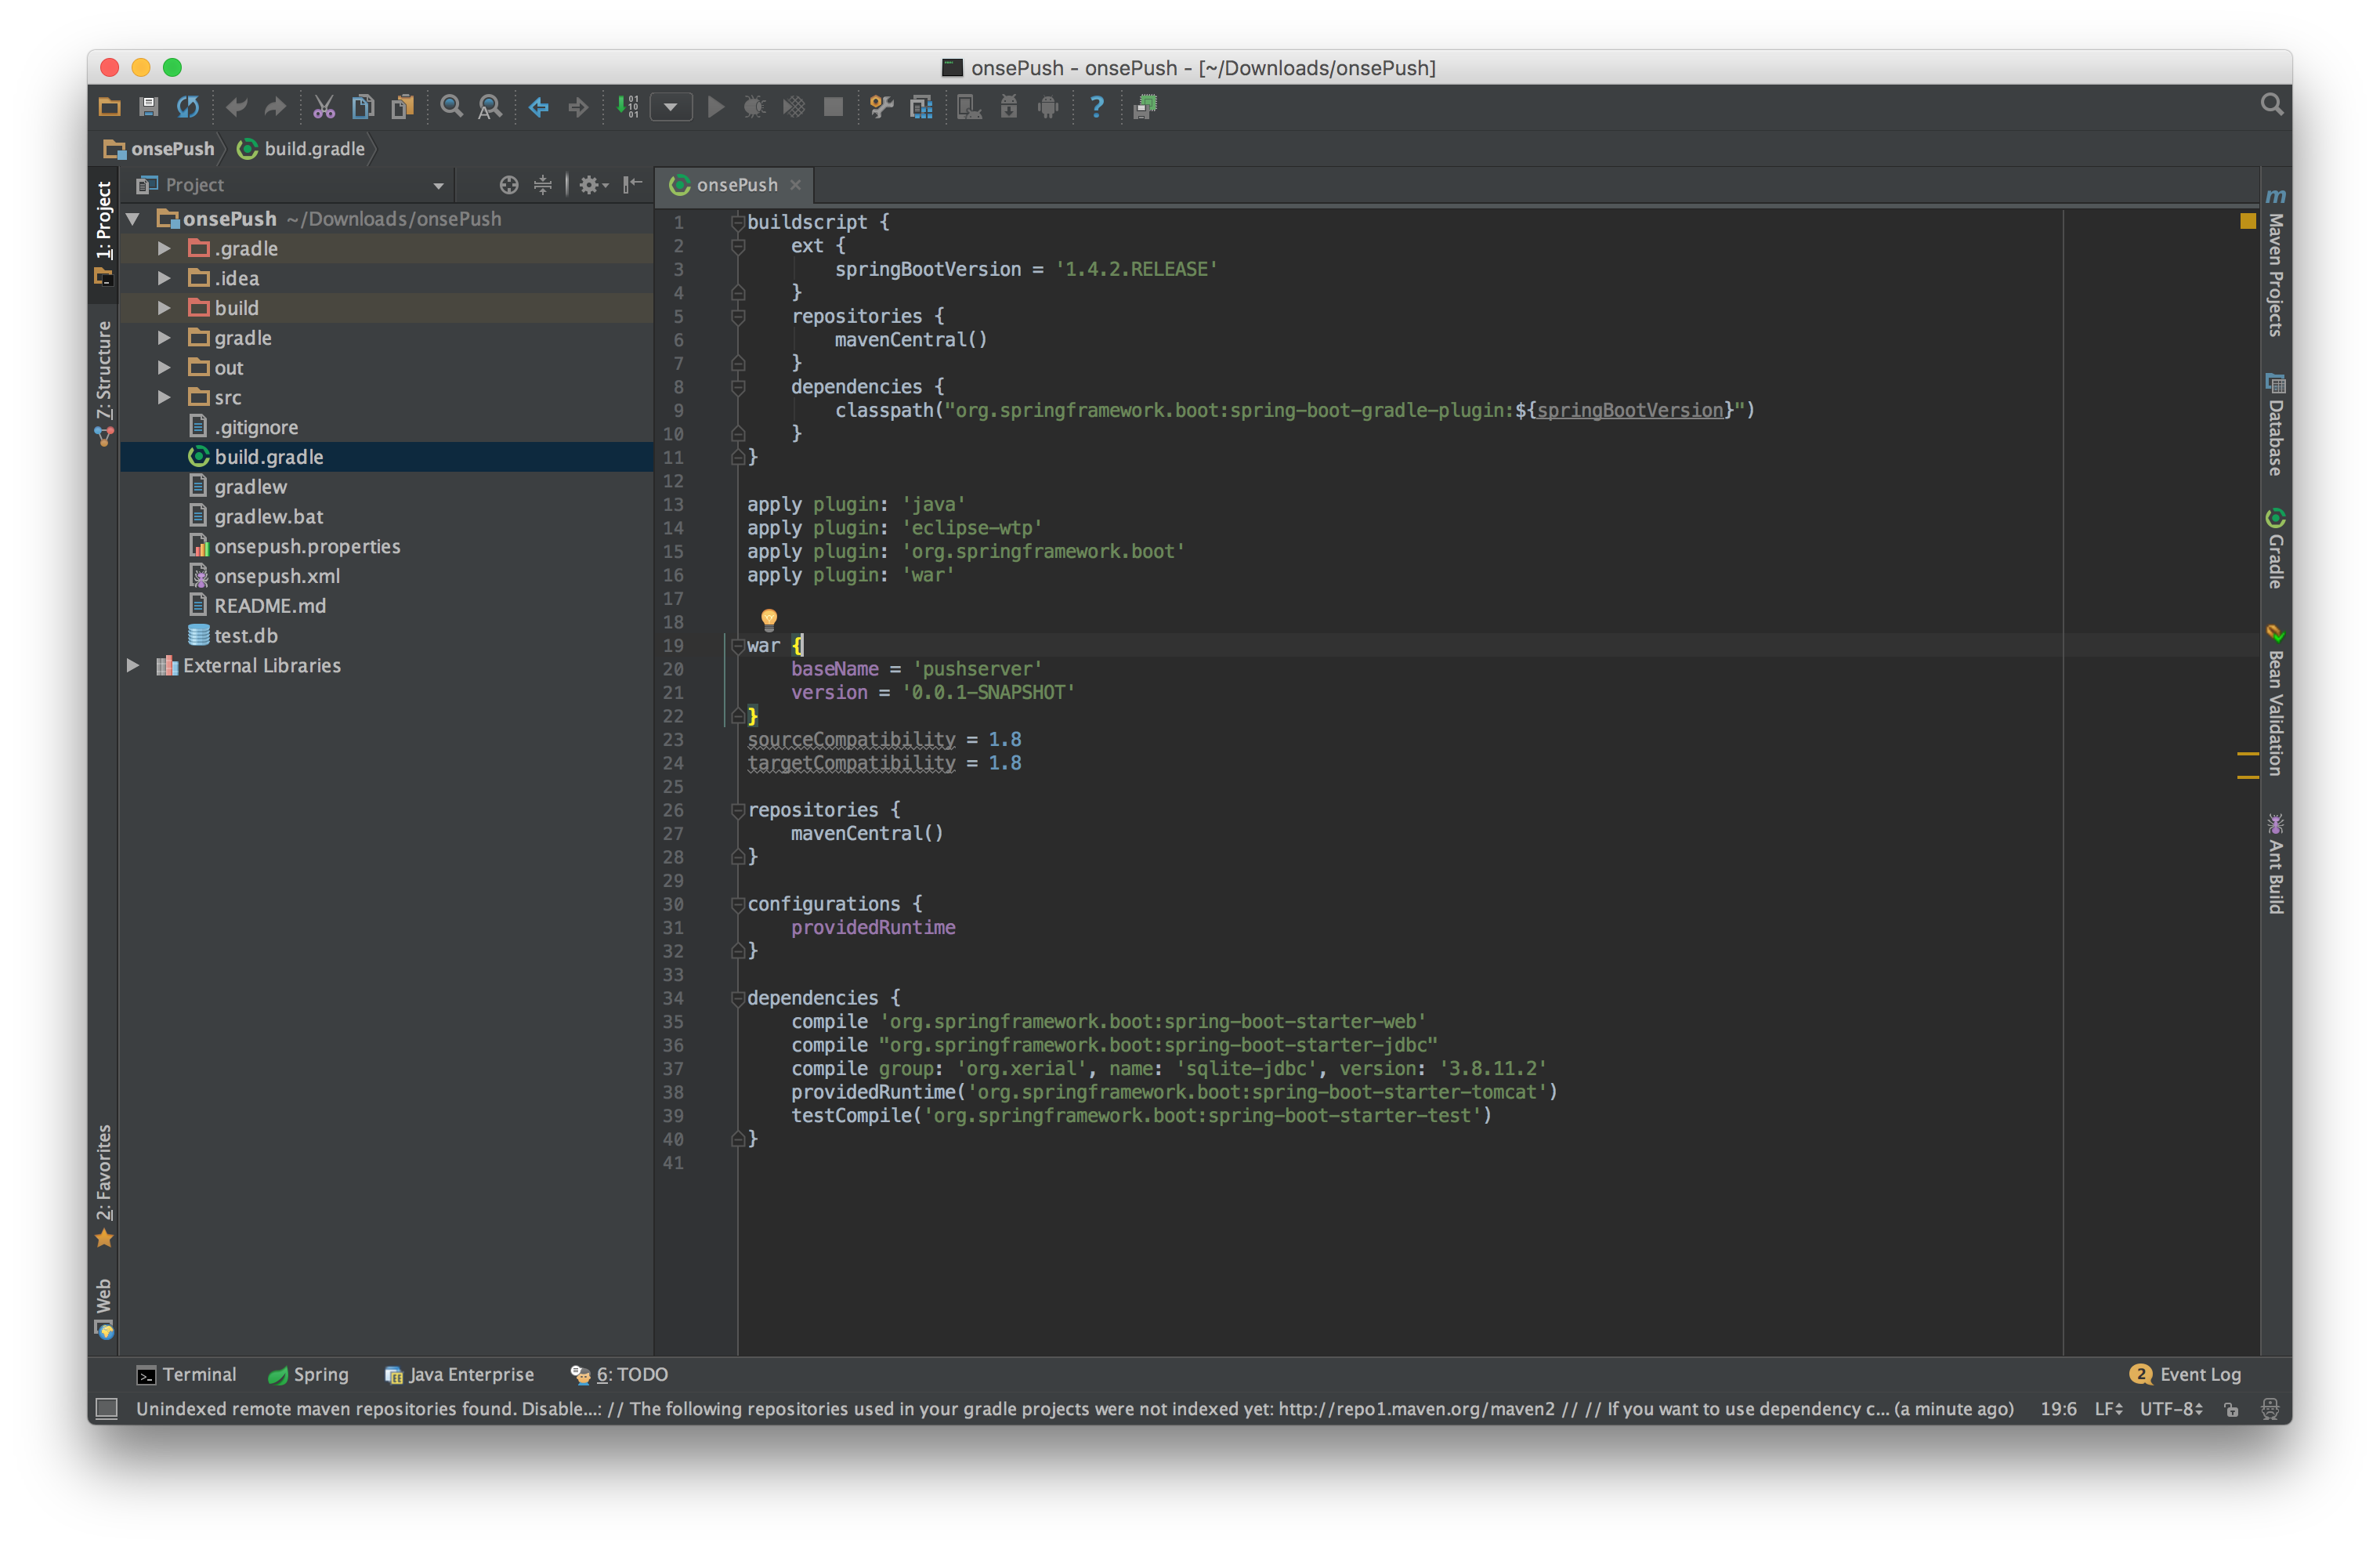The image size is (2380, 1550).
Task: Collapse the buildscript block fold at line 1
Action: click(x=737, y=221)
